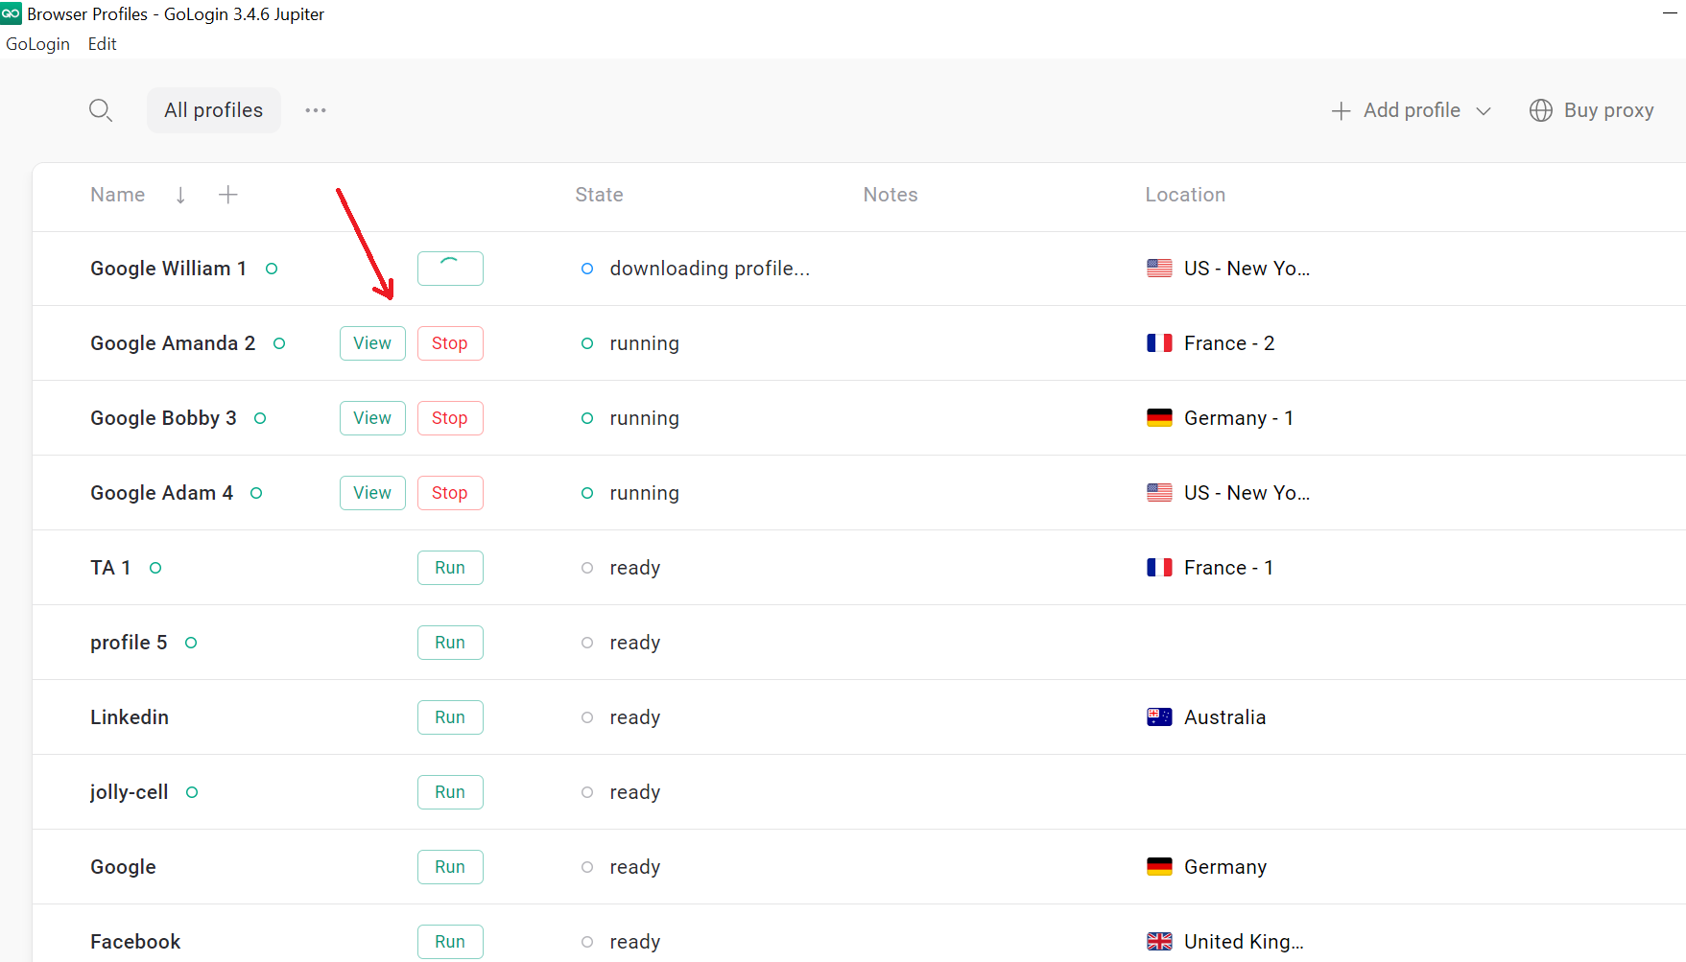Viewport: 1686px width, 962px height.
Task: Expand the Add profile dropdown chevron
Action: (x=1484, y=111)
